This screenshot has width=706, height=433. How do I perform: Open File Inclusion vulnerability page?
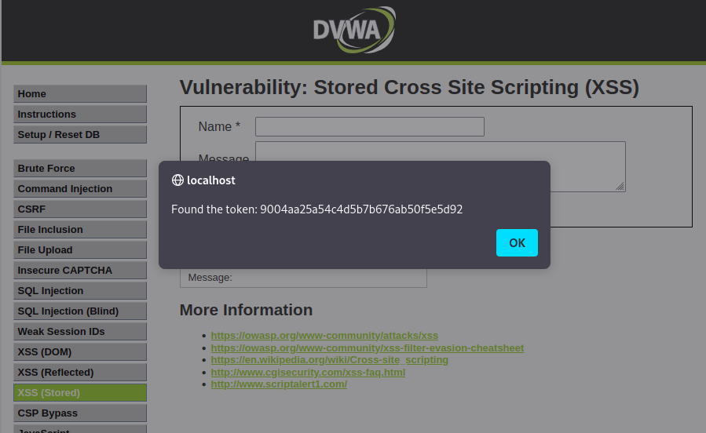click(79, 229)
